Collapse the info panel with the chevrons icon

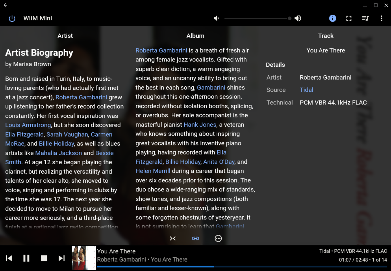(173, 238)
